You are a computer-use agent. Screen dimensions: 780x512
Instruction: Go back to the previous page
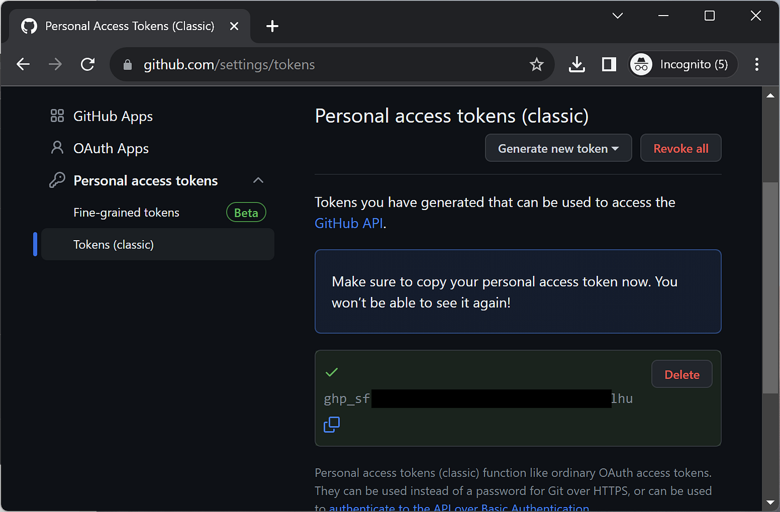click(23, 65)
